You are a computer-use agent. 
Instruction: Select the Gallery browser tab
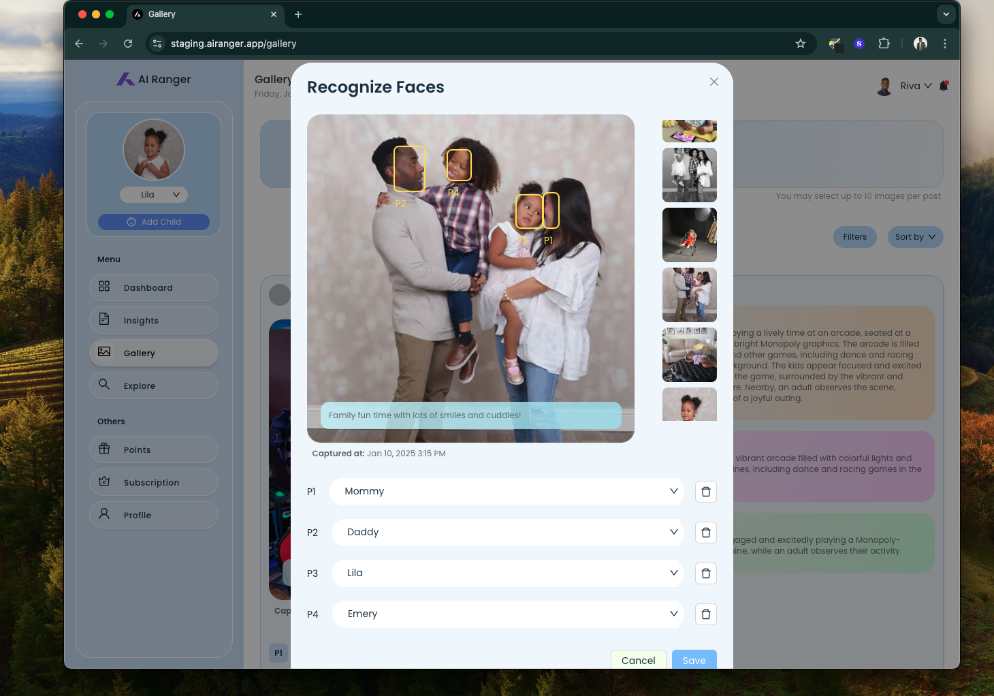point(204,14)
